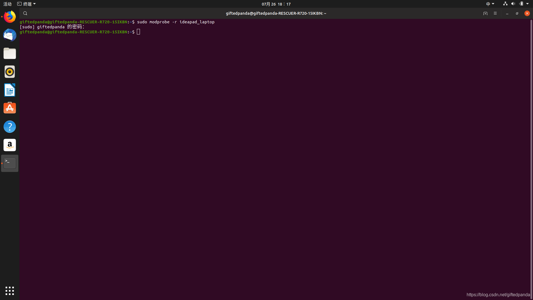Open Ubuntu Software store icon
Screen dimensions: 533x300
point(10,108)
